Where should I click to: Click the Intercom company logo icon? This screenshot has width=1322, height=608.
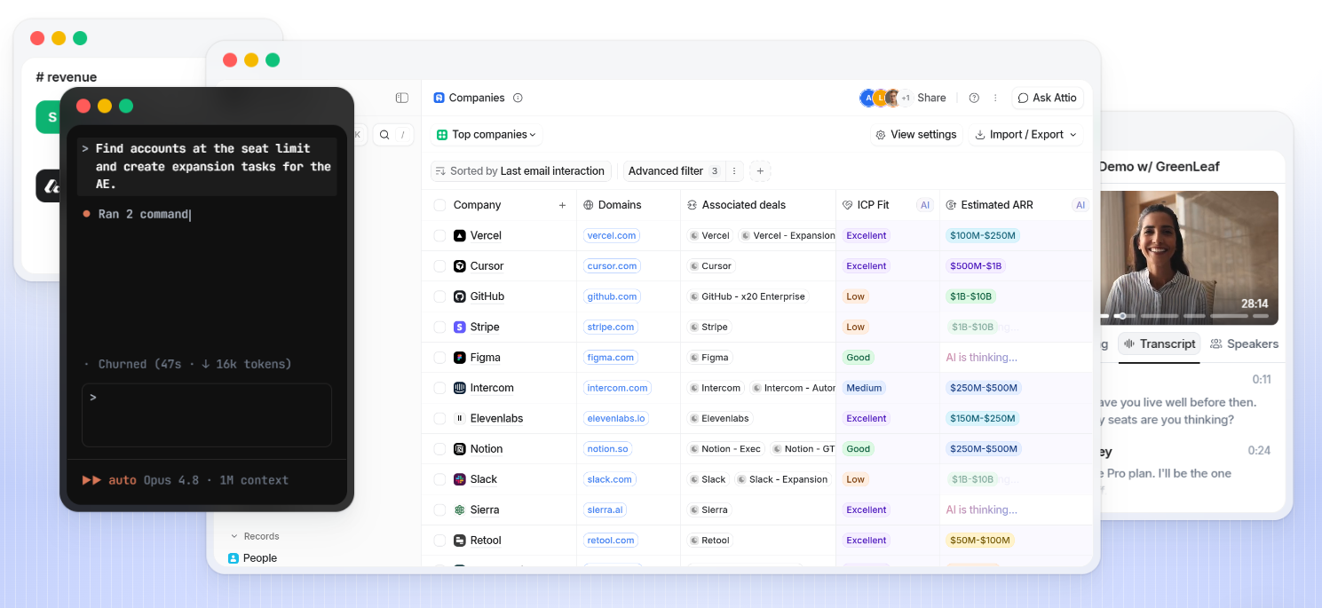pyautogui.click(x=460, y=388)
